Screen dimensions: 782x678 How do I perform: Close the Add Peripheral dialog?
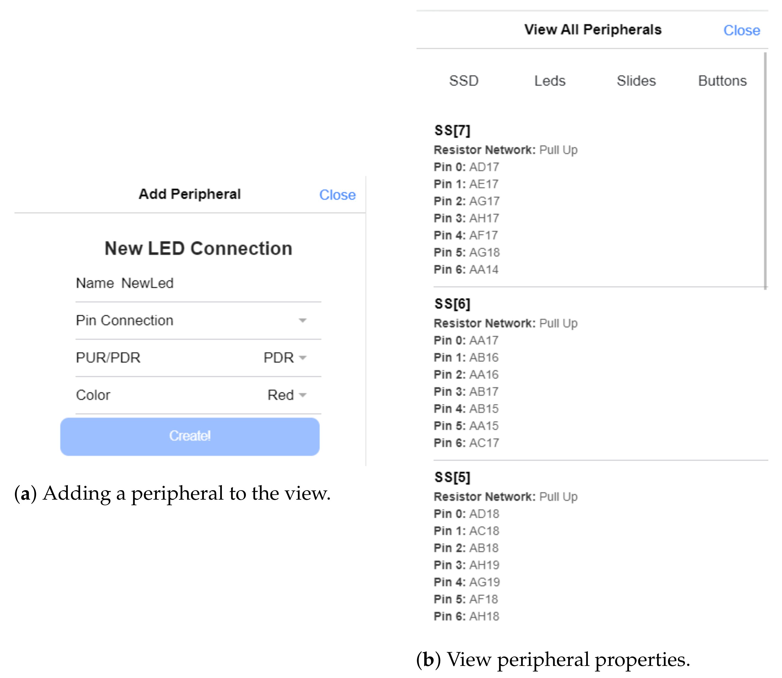337,195
